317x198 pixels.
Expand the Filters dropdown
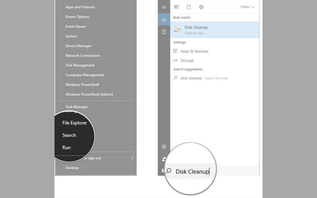click(x=248, y=7)
